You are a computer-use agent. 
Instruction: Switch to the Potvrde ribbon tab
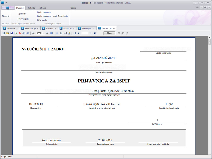click(x=32, y=8)
